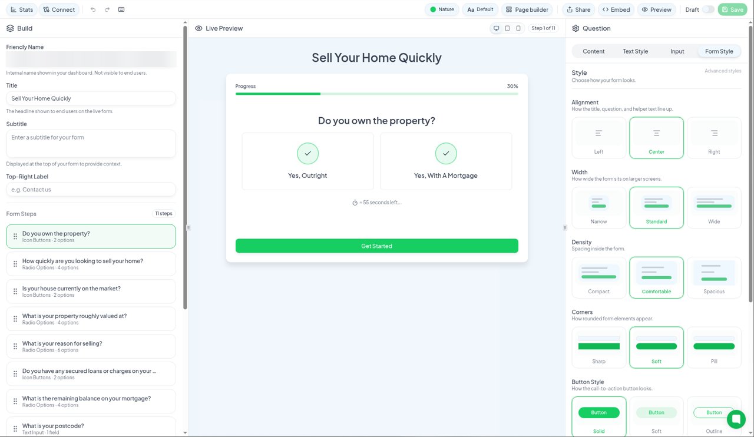Switch to the Input tab
The image size is (754, 437).
tap(677, 51)
